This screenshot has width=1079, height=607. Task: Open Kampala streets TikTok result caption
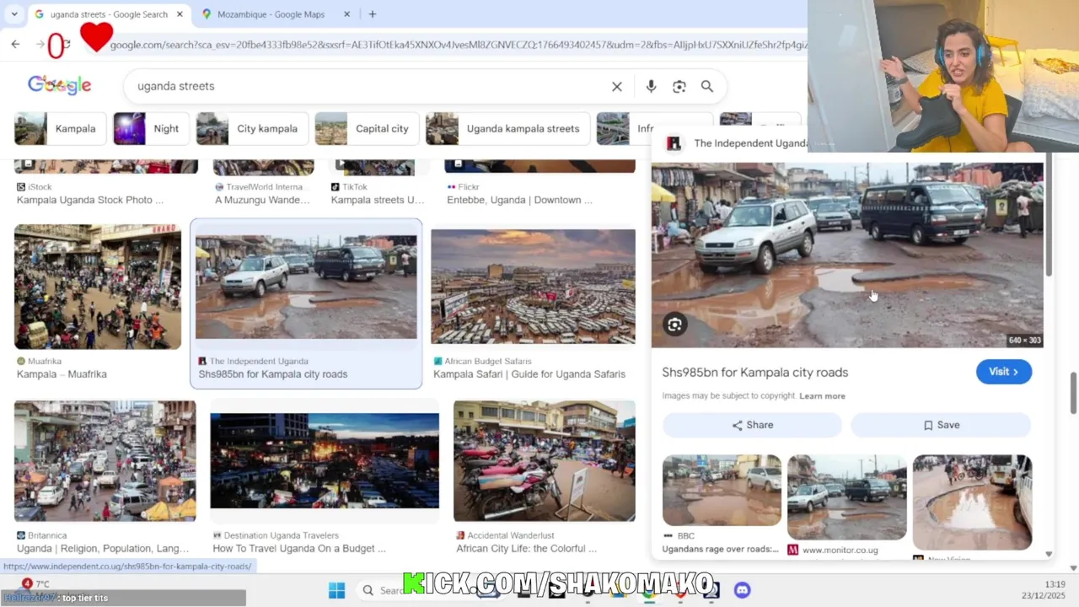point(378,201)
